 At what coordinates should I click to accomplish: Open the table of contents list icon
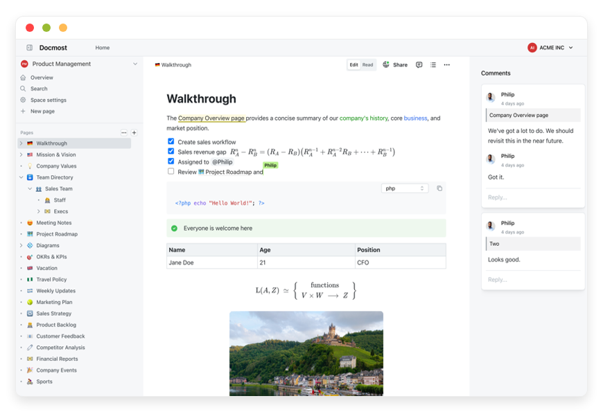pos(433,65)
